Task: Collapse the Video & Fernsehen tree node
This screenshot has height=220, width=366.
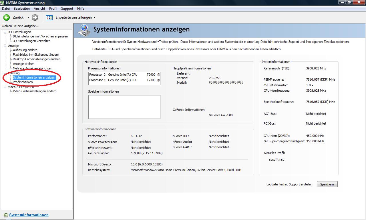Action: 5,87
